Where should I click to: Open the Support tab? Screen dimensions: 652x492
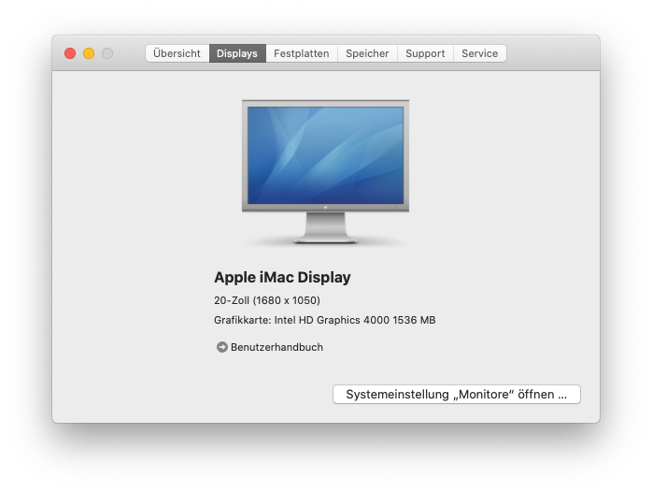(425, 53)
